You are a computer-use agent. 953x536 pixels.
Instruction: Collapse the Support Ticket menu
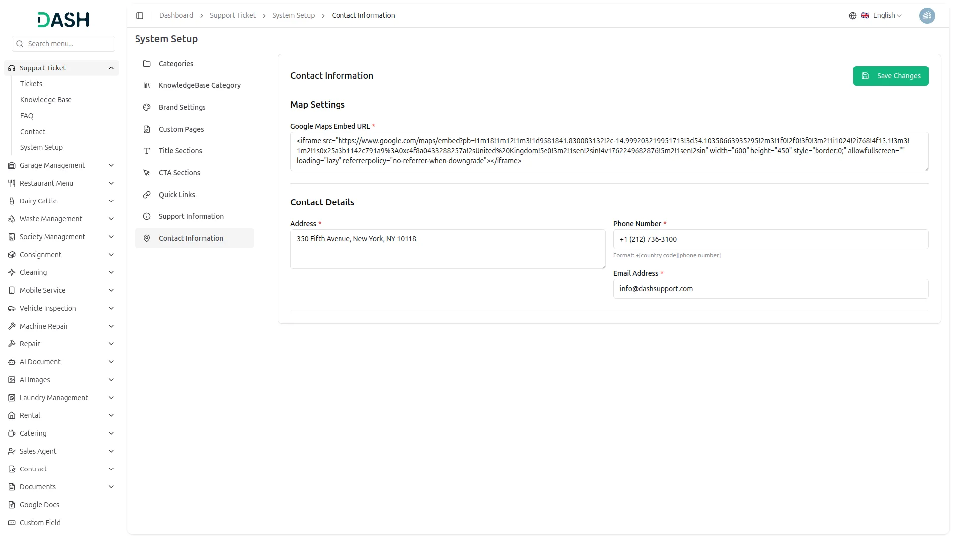(111, 68)
